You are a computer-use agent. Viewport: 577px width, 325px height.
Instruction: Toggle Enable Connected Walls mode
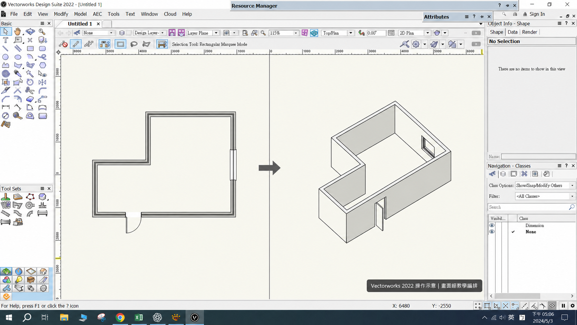pyautogui.click(x=105, y=44)
